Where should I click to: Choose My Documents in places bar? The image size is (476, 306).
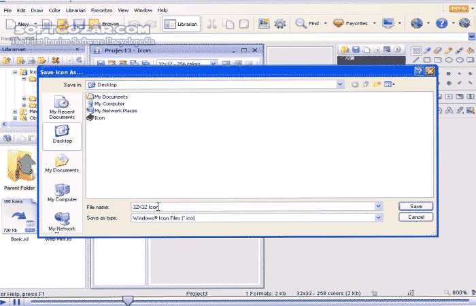pos(62,164)
